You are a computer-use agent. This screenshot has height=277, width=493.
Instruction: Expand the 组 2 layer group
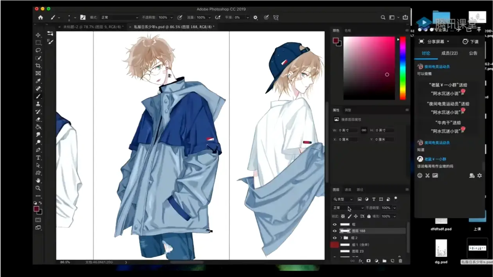[341, 238]
